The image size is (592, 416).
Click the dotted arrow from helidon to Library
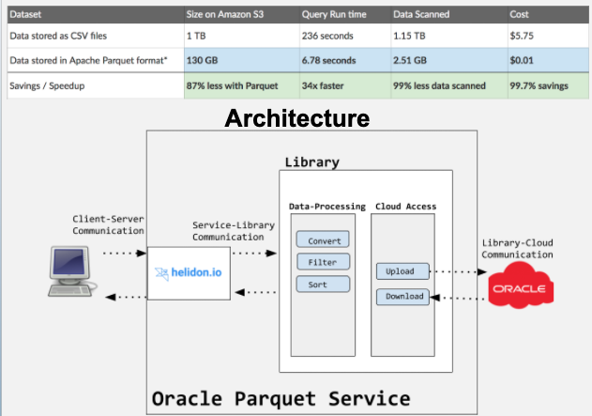254,254
